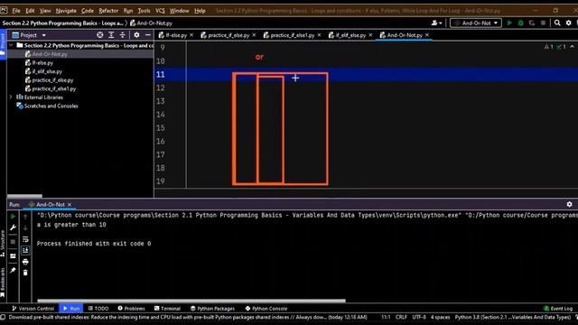Collapse all icon in Project panel
Viewport: 578px width, 325px height.
pos(122,35)
